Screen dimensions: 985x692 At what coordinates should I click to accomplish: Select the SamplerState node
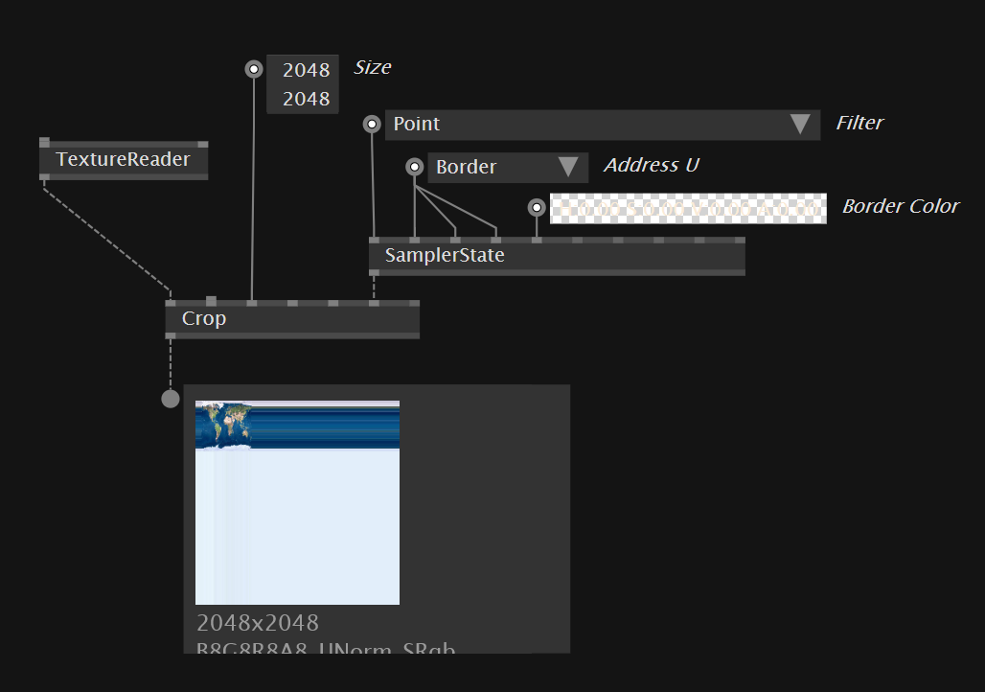pos(557,256)
